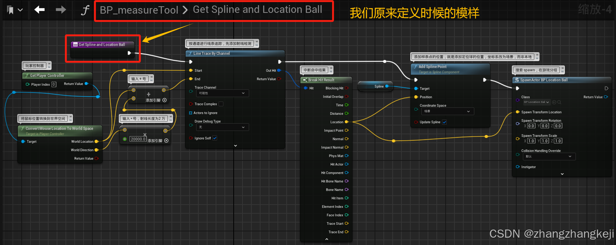
Task: Select the Add Spline Point node title
Action: pyautogui.click(x=432, y=67)
